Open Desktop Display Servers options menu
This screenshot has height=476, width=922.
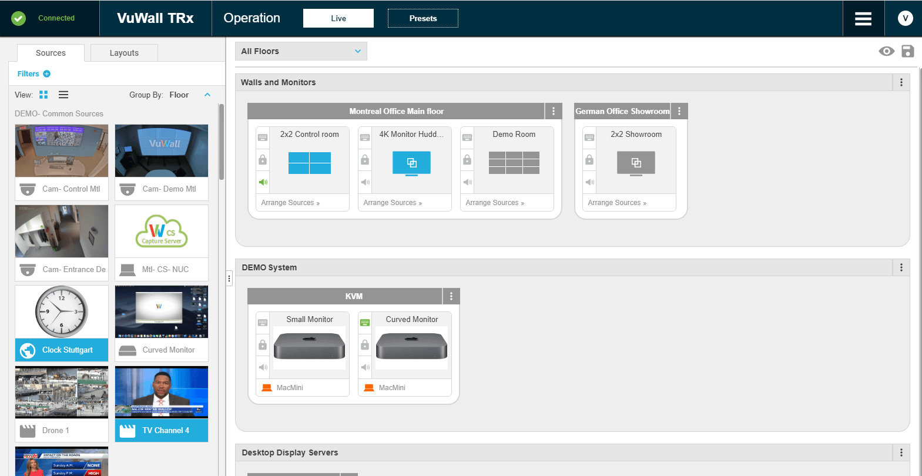click(x=901, y=452)
